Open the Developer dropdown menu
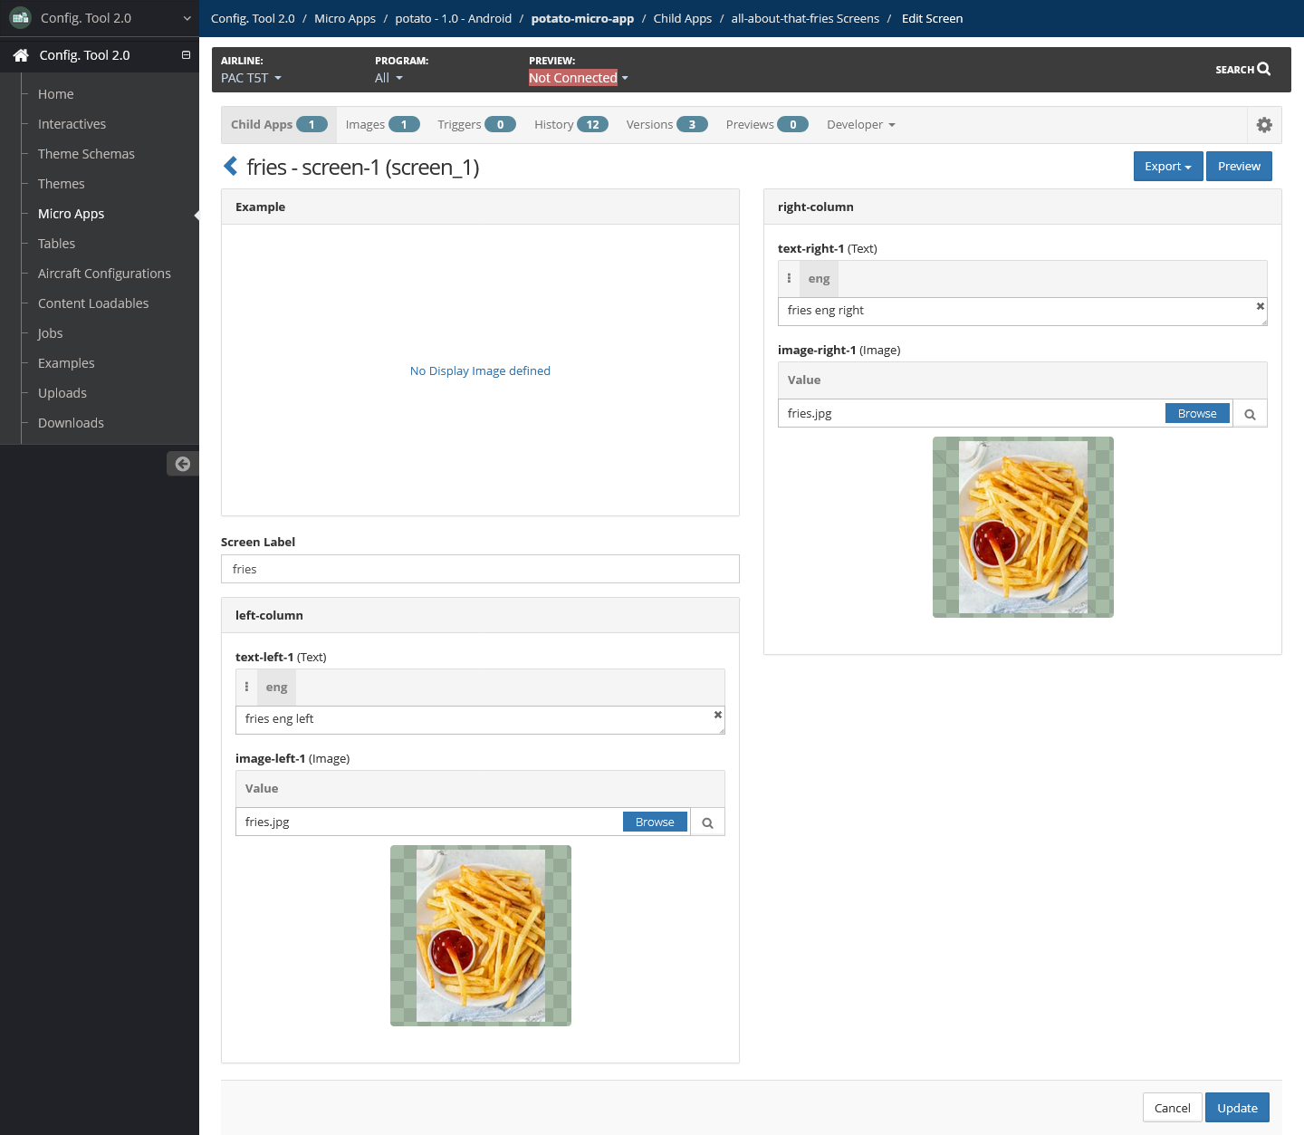Viewport: 1304px width, 1135px height. click(x=860, y=125)
